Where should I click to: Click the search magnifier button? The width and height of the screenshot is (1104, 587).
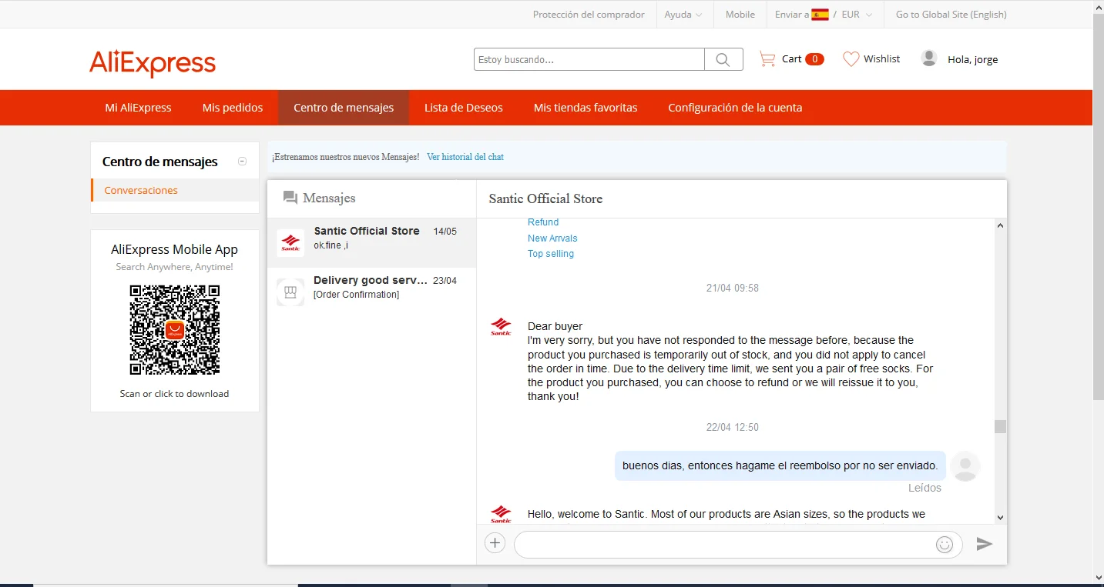(723, 59)
